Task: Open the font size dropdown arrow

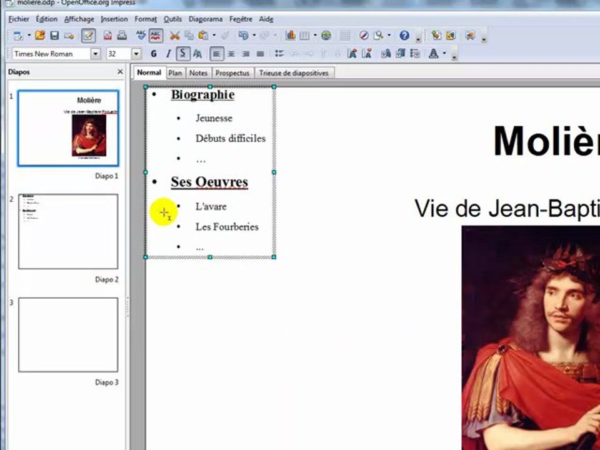Action: pos(136,54)
